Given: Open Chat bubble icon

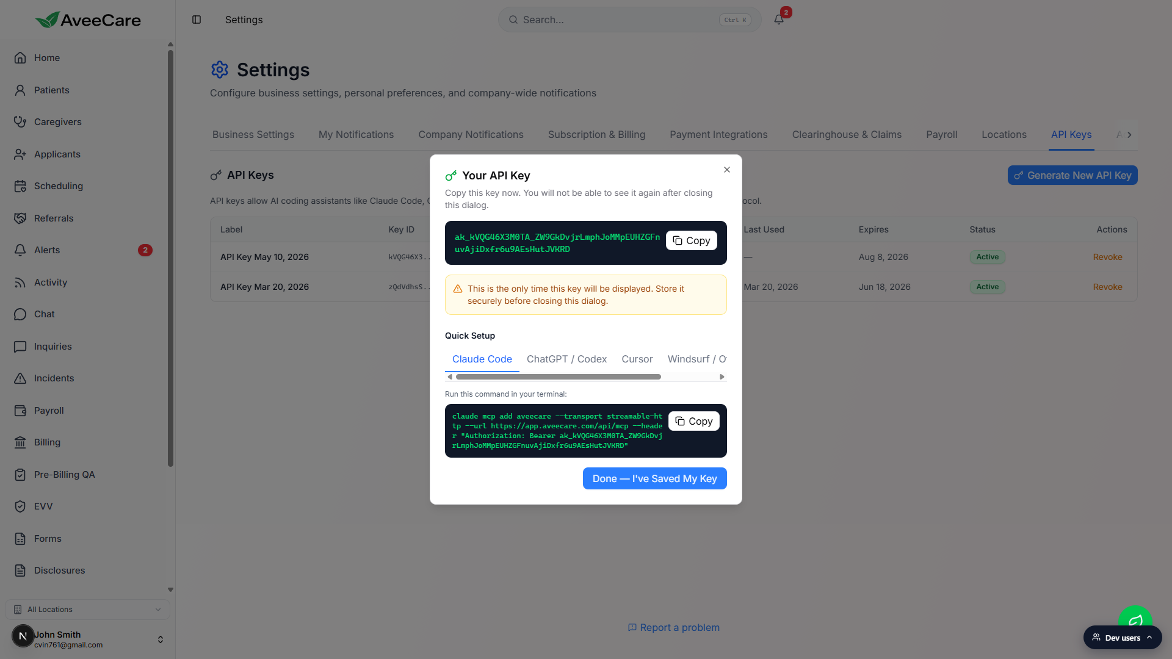Looking at the screenshot, I should tap(20, 314).
